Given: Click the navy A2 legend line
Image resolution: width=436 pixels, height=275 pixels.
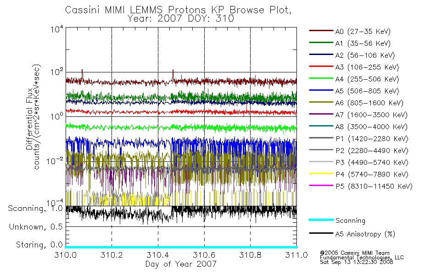Looking at the screenshot, I should click(x=321, y=55).
